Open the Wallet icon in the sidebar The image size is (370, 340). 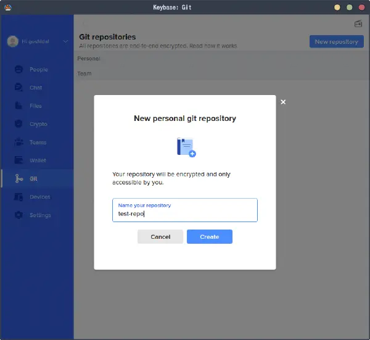(18, 160)
